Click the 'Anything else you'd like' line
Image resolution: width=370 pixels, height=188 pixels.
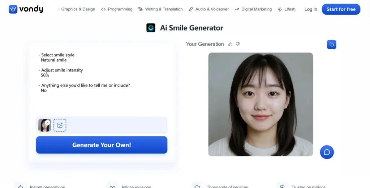click(84, 86)
